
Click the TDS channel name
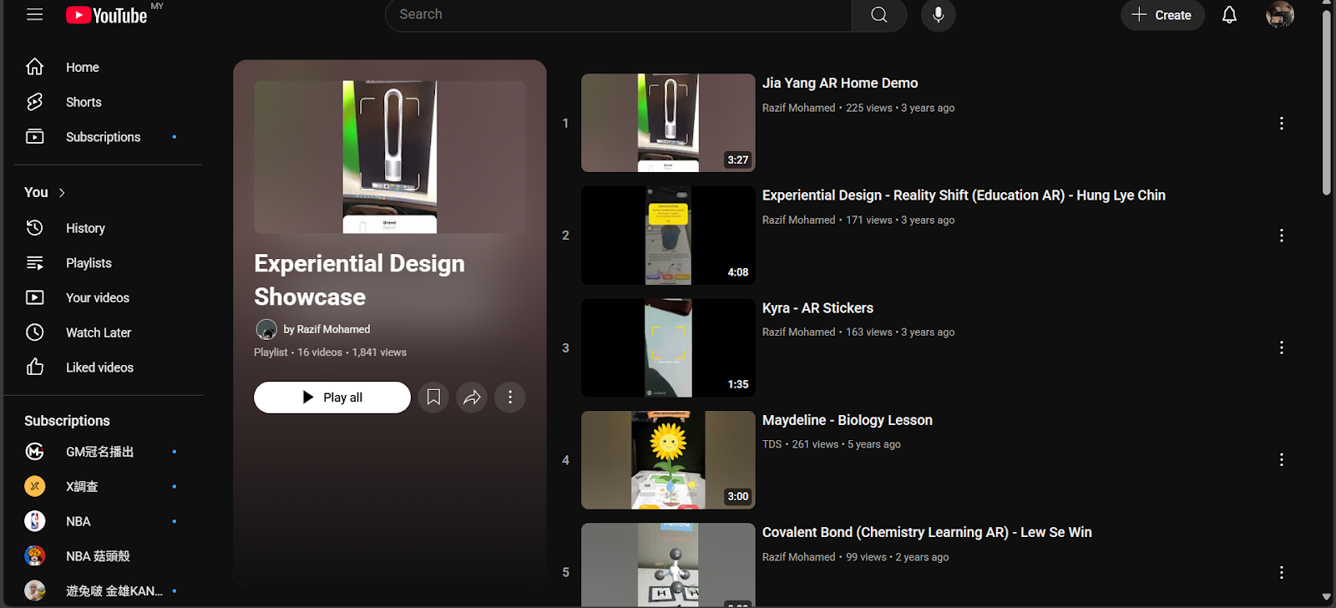click(772, 444)
